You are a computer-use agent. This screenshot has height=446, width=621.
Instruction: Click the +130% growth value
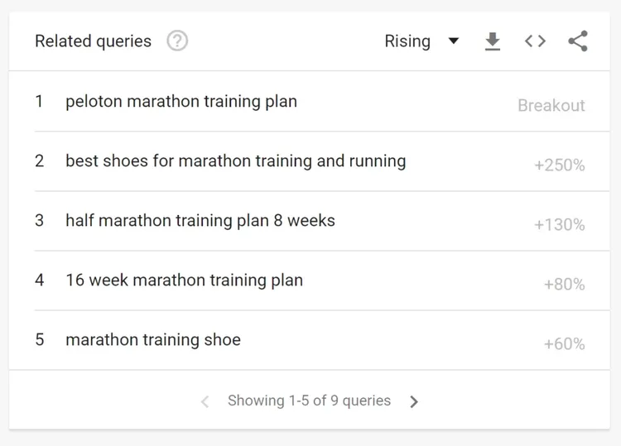click(560, 225)
